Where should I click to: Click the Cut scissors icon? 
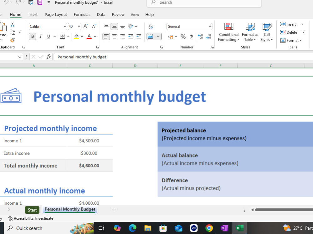pyautogui.click(x=13, y=24)
